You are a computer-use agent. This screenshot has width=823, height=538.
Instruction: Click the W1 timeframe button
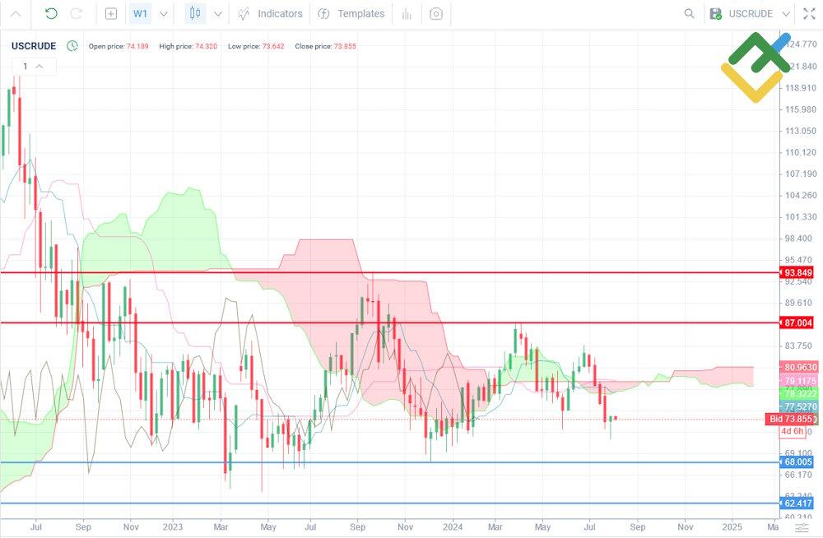141,14
